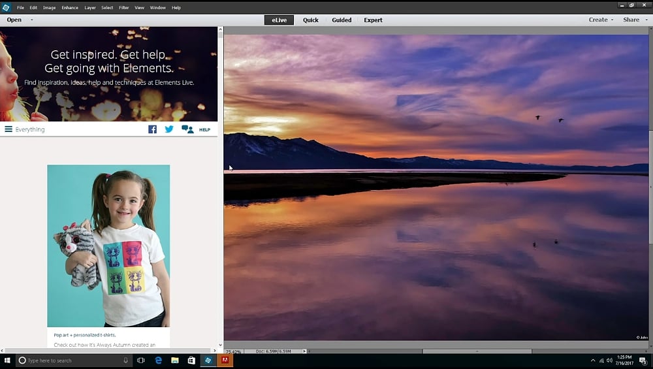This screenshot has height=369, width=653.
Task: Click 'Pop art + personalized t-shirts.' title
Action: (85, 335)
